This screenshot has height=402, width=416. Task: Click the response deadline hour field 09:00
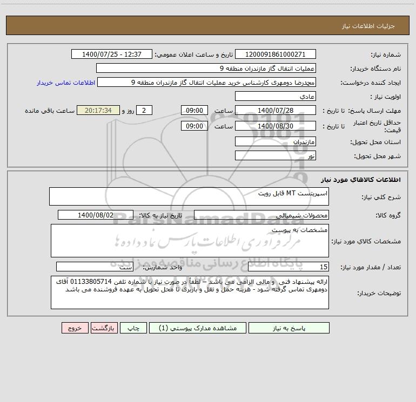pyautogui.click(x=194, y=110)
